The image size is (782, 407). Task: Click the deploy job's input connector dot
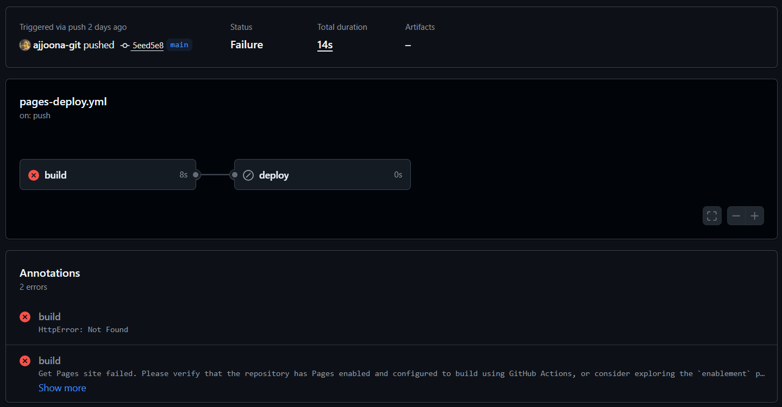point(234,175)
